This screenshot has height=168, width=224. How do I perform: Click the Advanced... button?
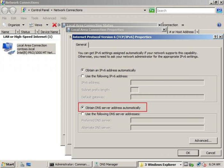pyautogui.click(x=203, y=140)
